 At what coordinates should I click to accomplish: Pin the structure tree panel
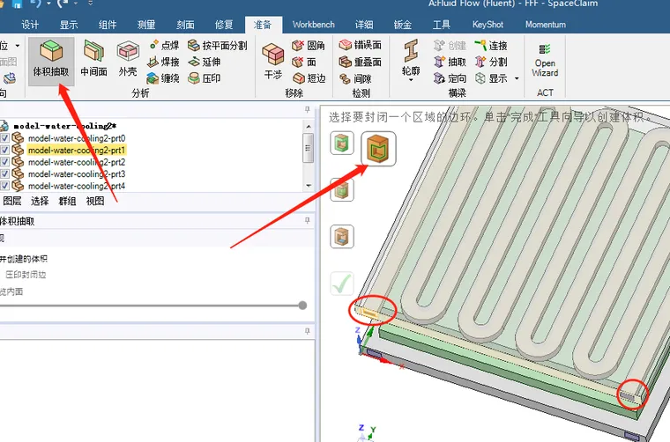(307, 110)
